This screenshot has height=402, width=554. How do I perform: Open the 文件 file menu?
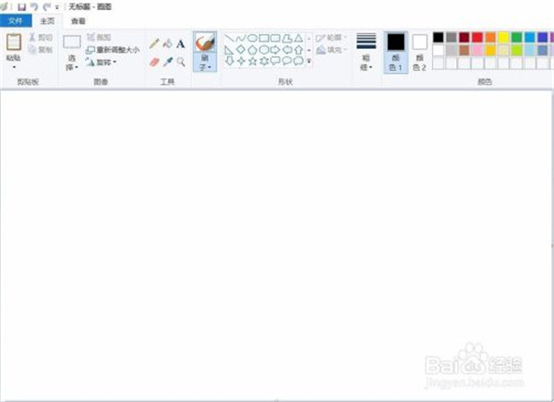pos(15,19)
